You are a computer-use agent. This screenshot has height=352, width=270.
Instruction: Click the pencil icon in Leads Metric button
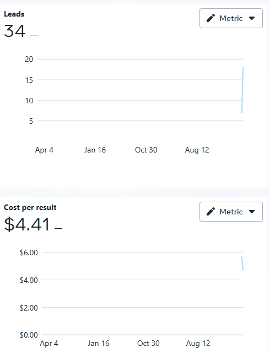[x=210, y=18]
